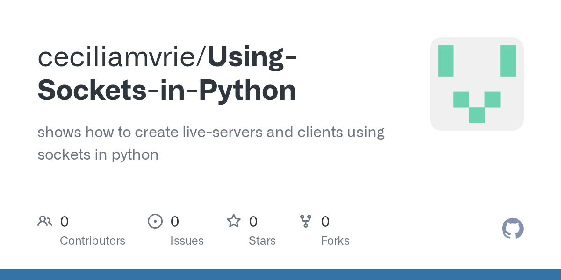Click the Issues label

coord(187,240)
